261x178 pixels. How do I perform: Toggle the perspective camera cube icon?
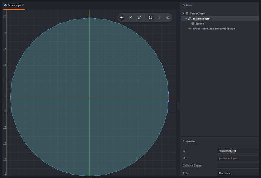point(159,18)
